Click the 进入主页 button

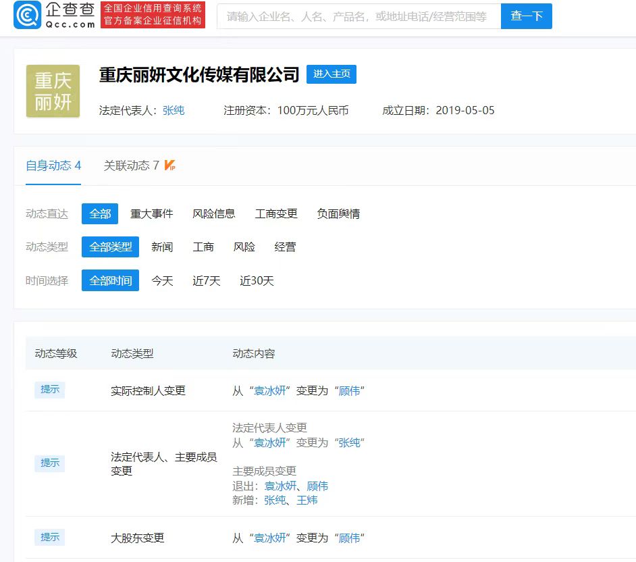click(331, 74)
